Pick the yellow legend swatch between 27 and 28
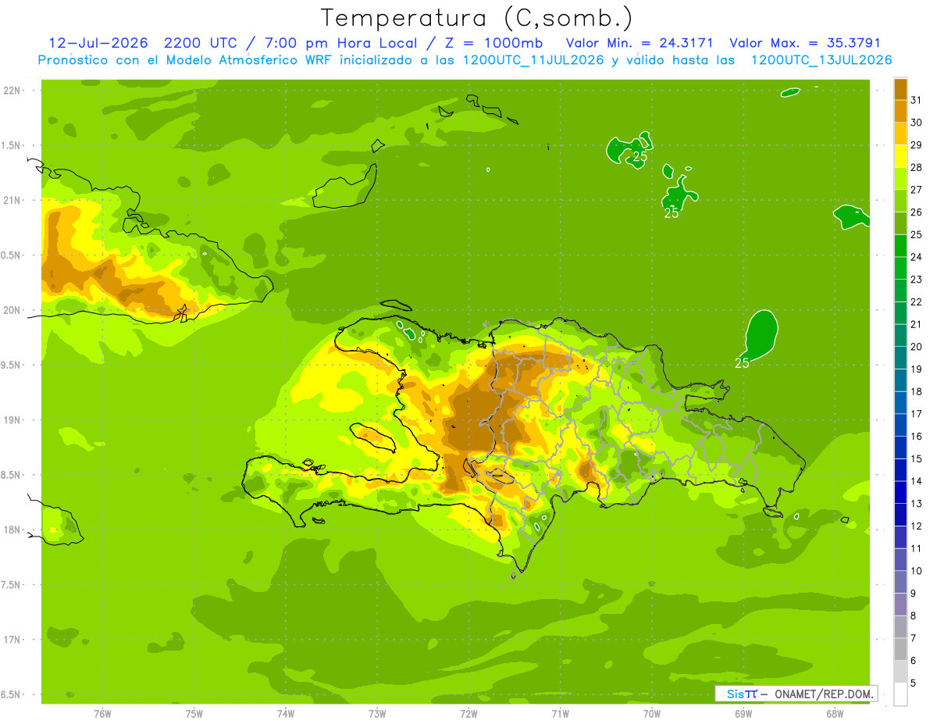The width and height of the screenshot is (937, 724). (900, 178)
